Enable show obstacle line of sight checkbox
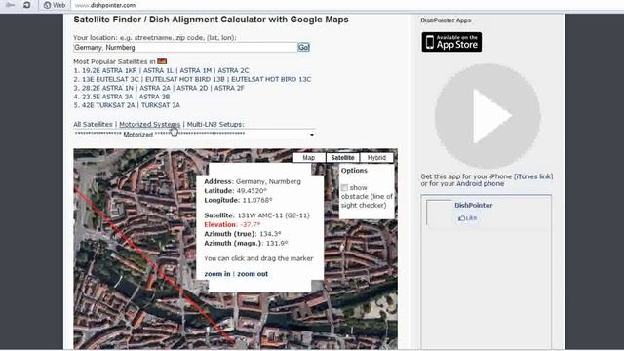This screenshot has width=624, height=351. [x=344, y=187]
